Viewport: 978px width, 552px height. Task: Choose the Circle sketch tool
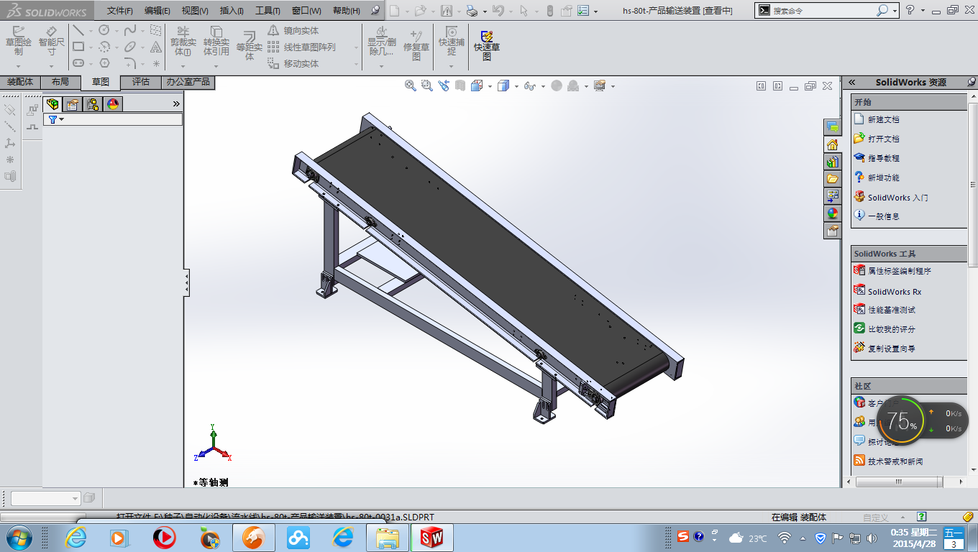[x=104, y=30]
